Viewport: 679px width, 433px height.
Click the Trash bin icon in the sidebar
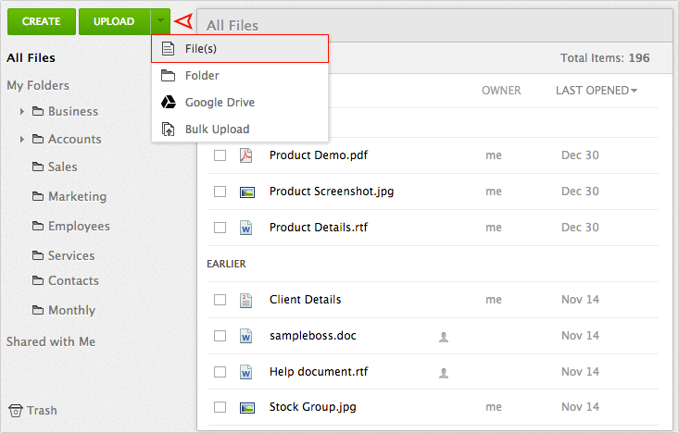(16, 410)
